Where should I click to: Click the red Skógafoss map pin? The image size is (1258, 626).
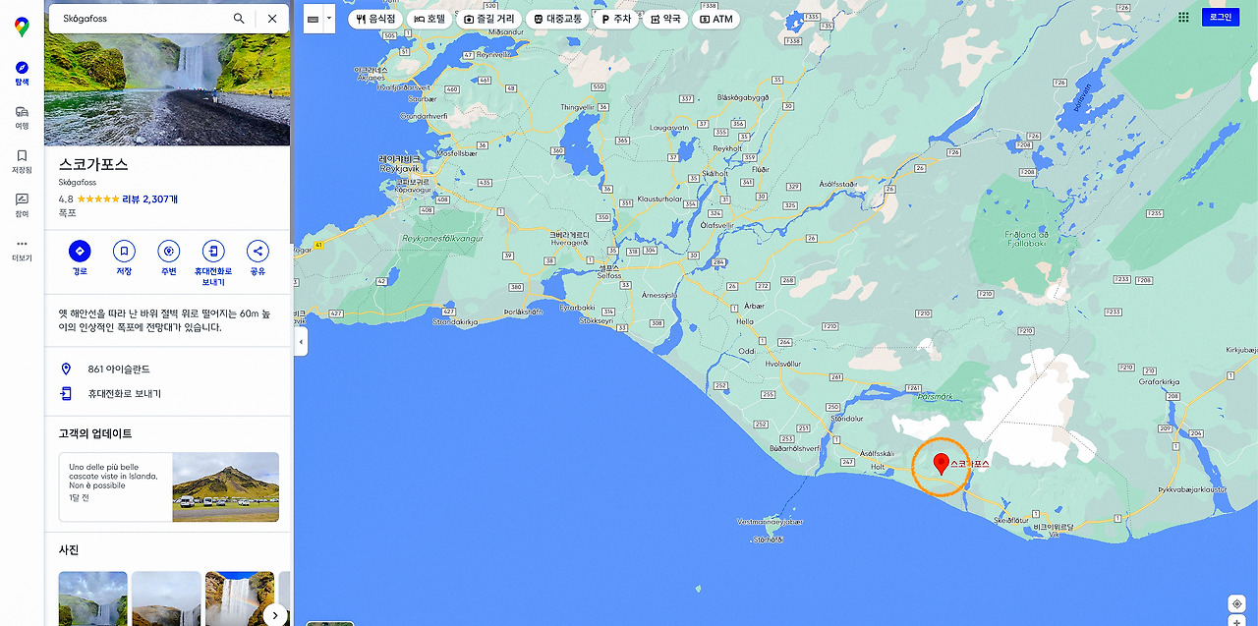point(941,465)
